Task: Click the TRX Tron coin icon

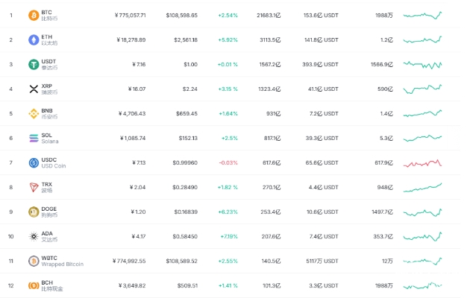Action: pyautogui.click(x=34, y=187)
